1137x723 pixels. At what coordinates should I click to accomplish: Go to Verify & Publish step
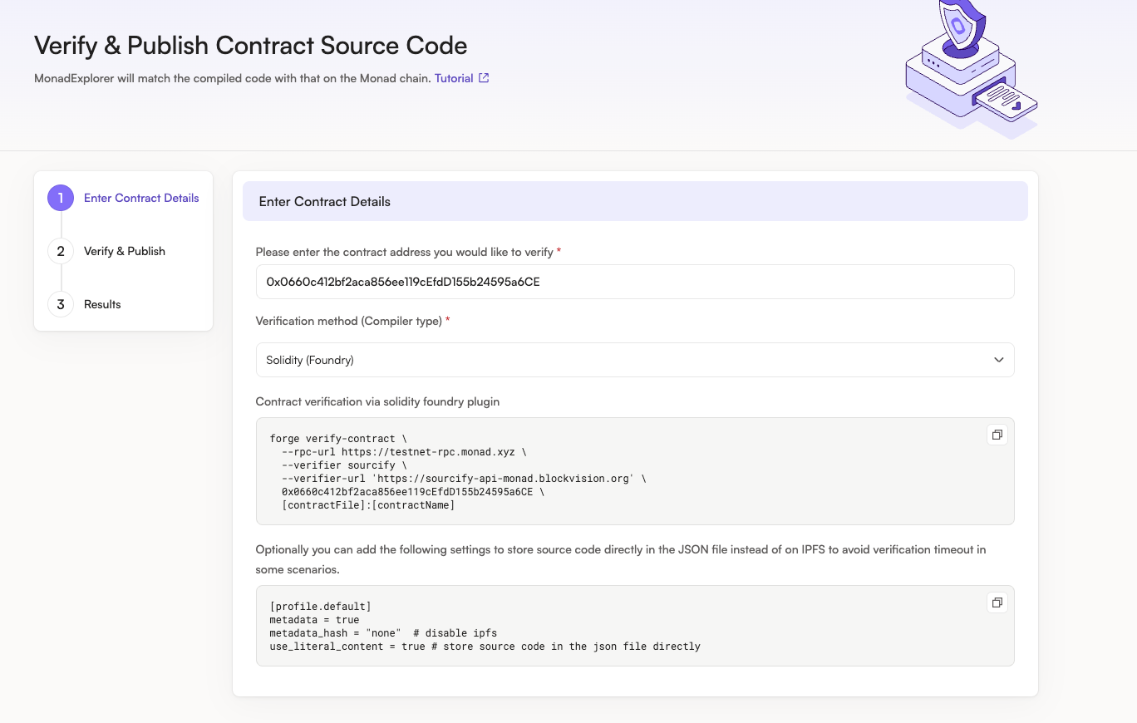coord(125,251)
